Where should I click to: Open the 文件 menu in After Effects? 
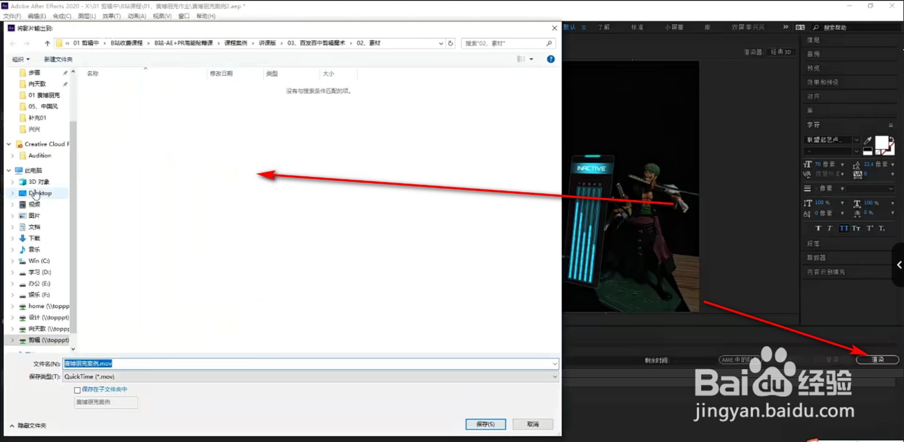click(x=12, y=16)
